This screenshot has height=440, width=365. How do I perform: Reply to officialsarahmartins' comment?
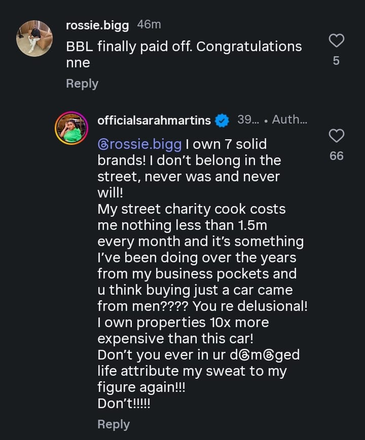(x=113, y=424)
